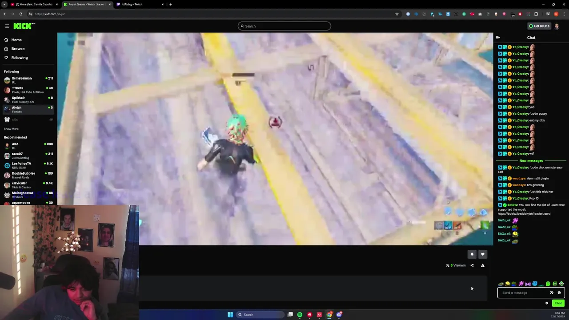Open Chrome from the taskbar
The image size is (569, 320).
(x=329, y=315)
